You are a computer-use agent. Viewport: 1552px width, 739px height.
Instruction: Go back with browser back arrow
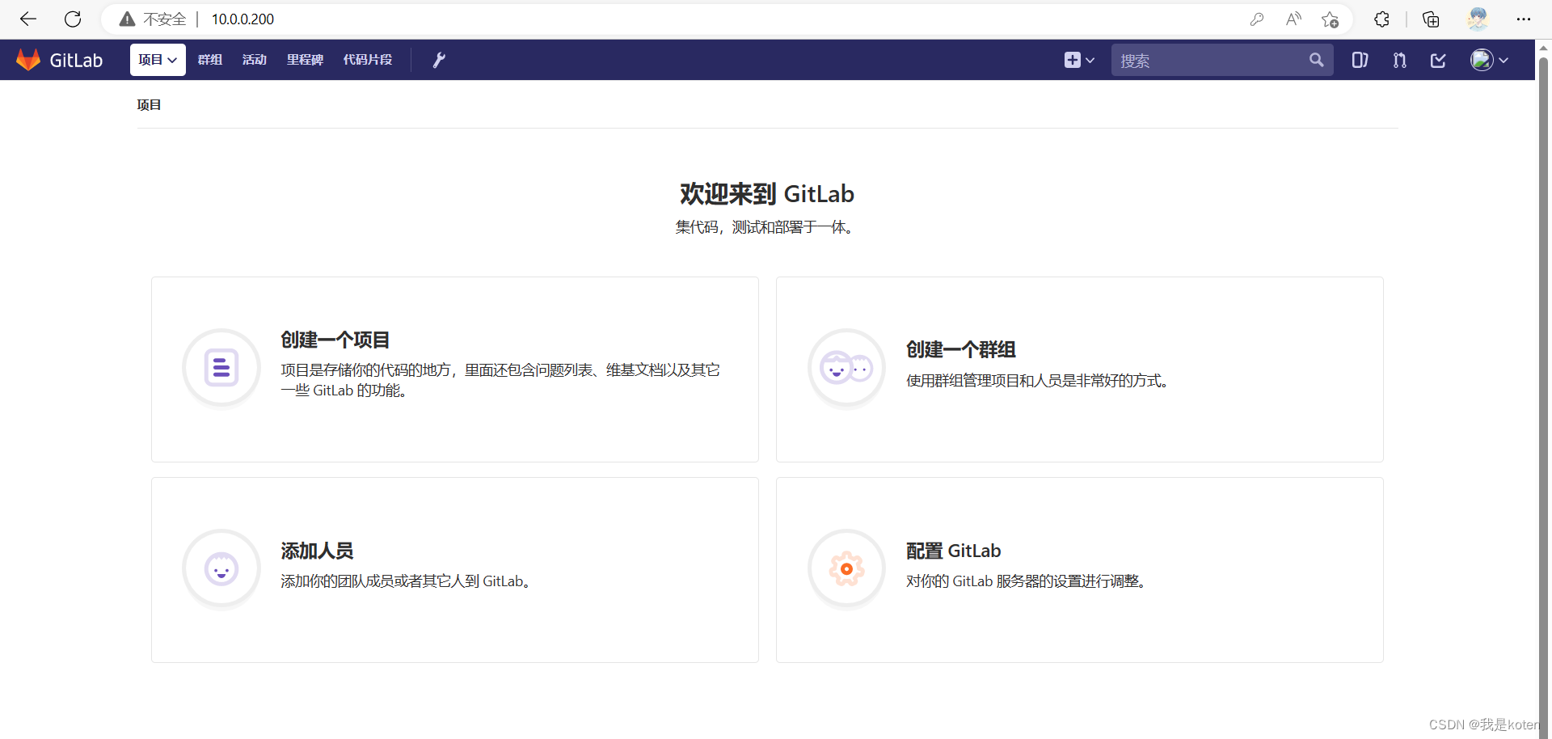(x=28, y=19)
